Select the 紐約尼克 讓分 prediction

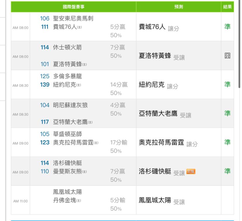[x=158, y=85]
